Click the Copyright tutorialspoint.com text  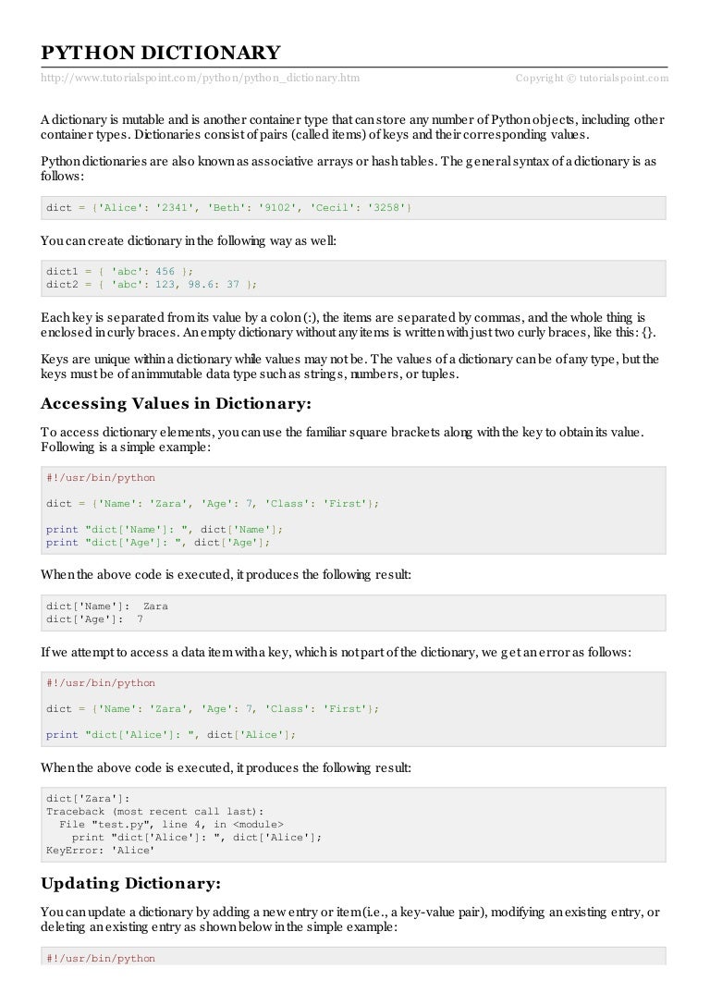coord(592,78)
